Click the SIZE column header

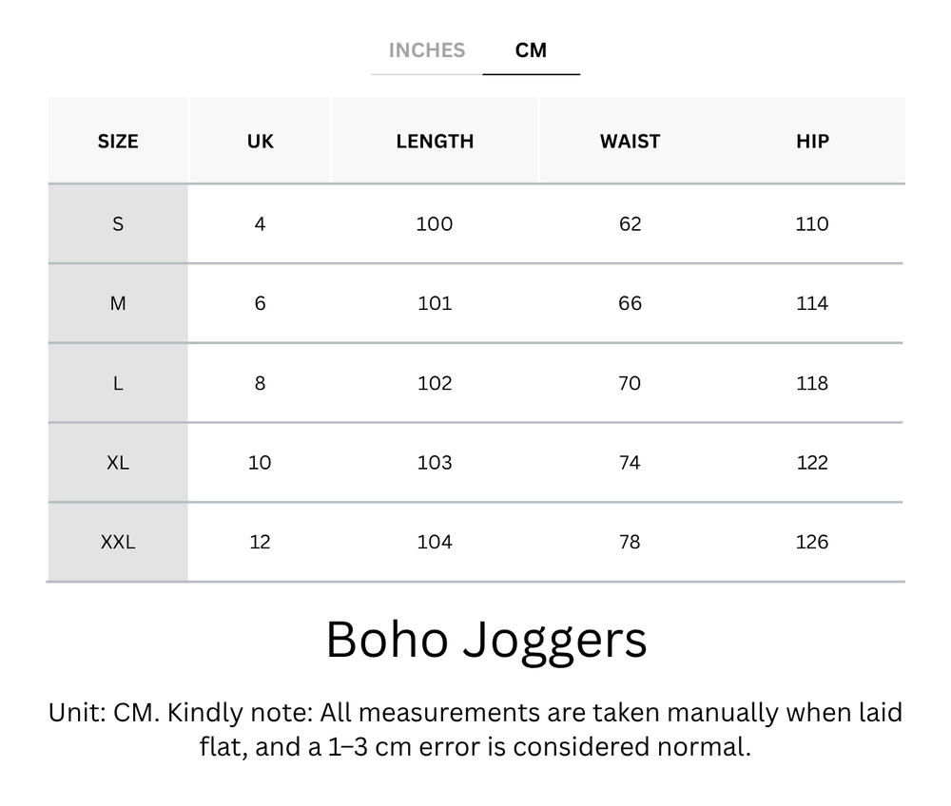point(117,141)
